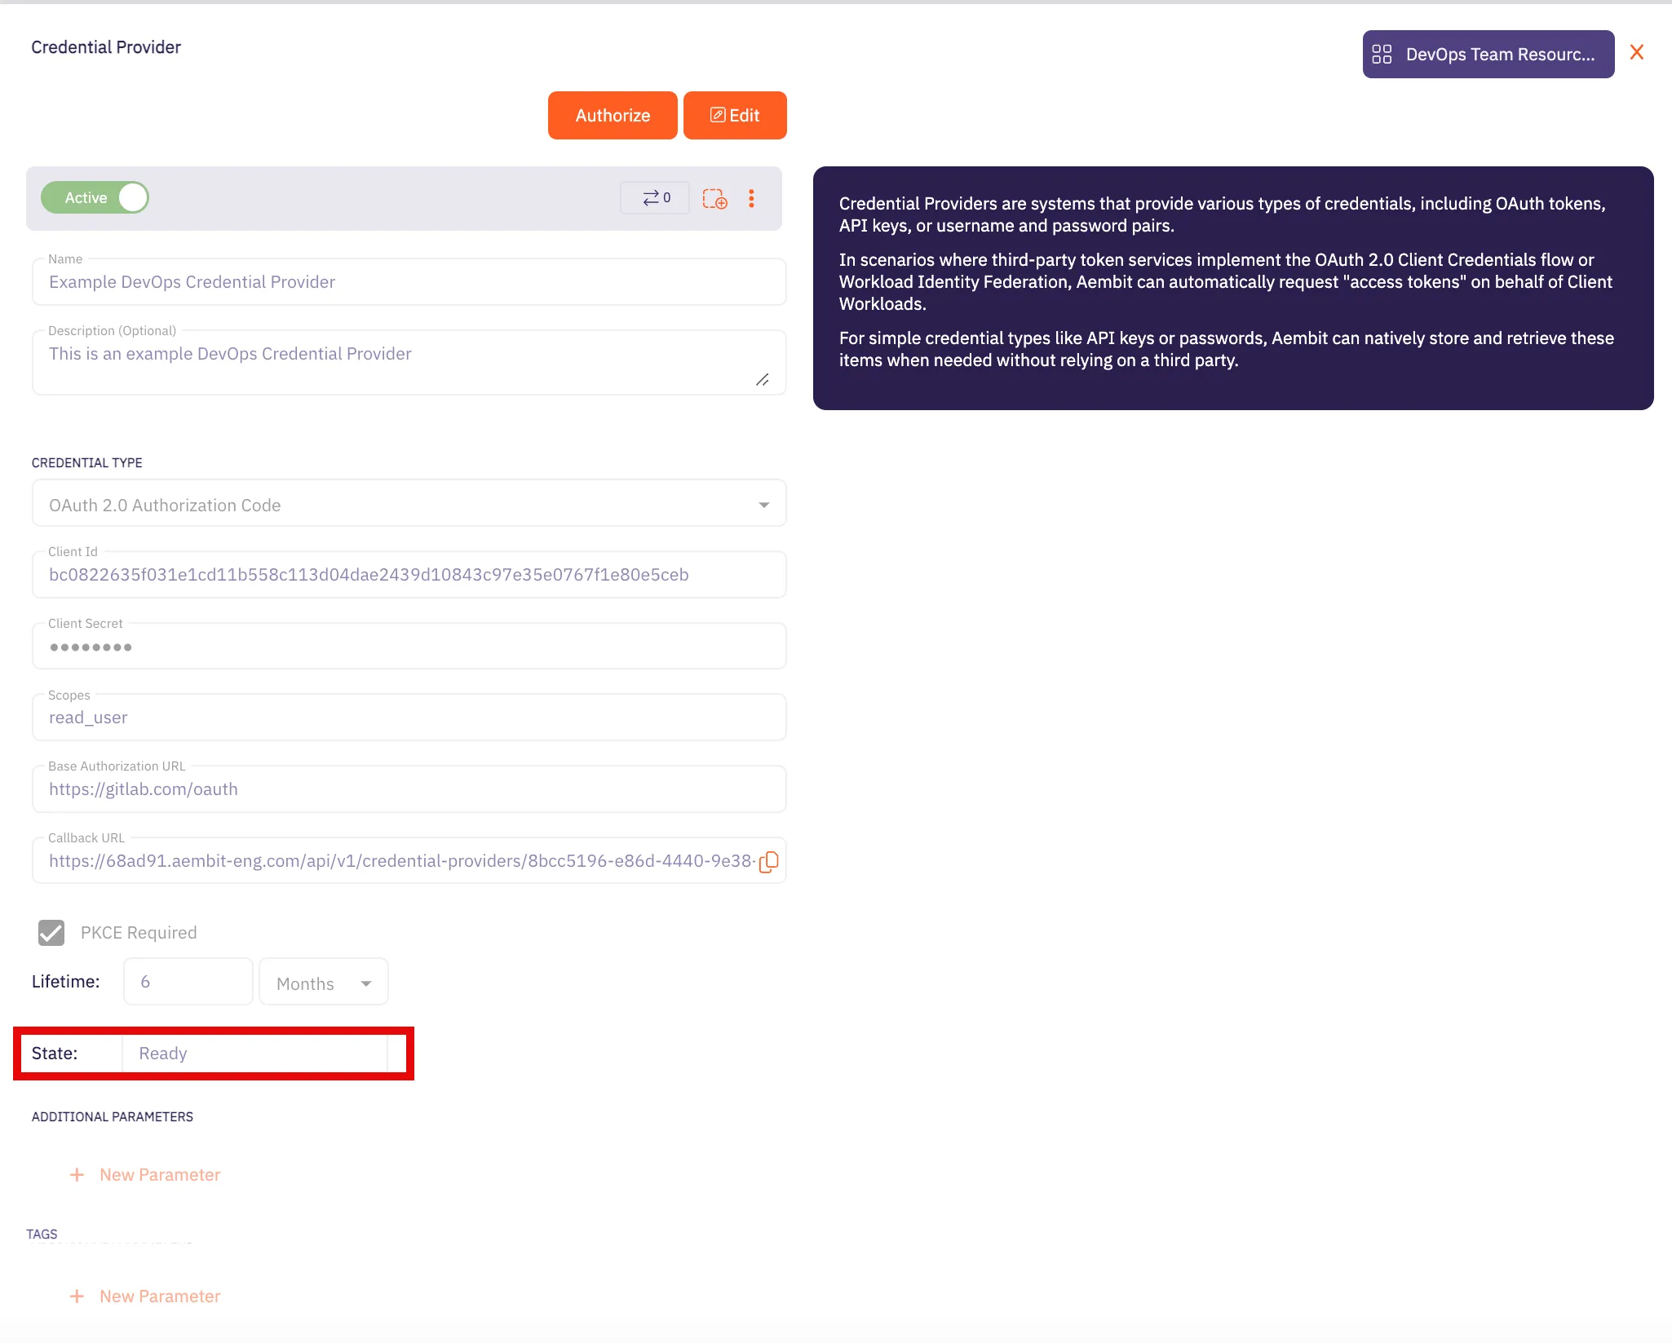
Task: Open the Months lifetime unit dropdown
Action: pyautogui.click(x=324, y=983)
